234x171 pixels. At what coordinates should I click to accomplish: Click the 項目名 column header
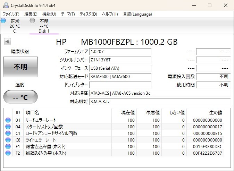tap(67, 113)
